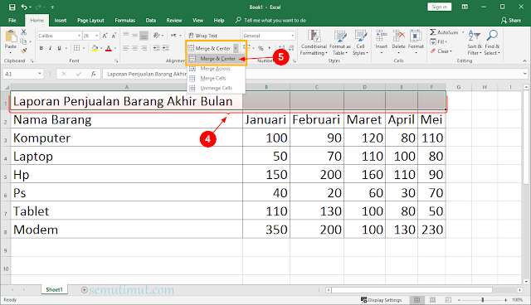Expand the formula bar chevron
The height and width of the screenshot is (305, 531).
pos(525,74)
